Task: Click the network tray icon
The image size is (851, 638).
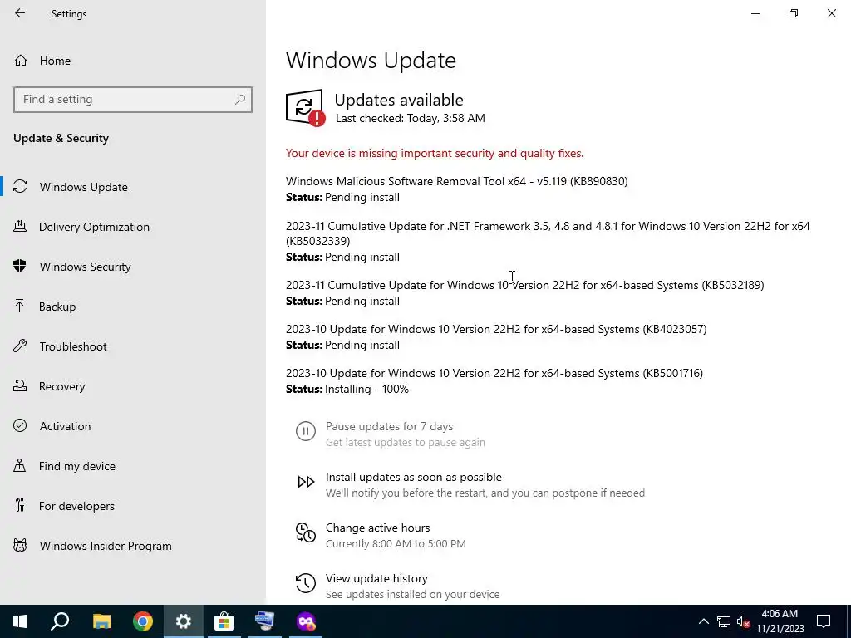Action: tap(724, 621)
